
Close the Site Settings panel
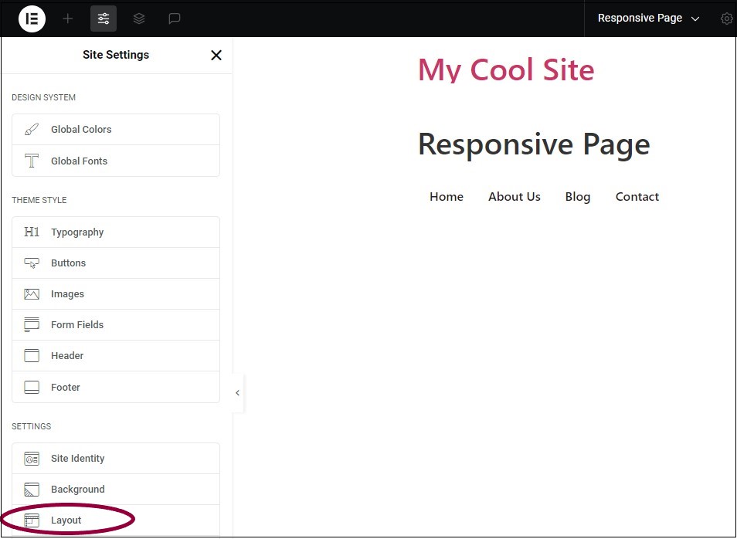click(216, 55)
